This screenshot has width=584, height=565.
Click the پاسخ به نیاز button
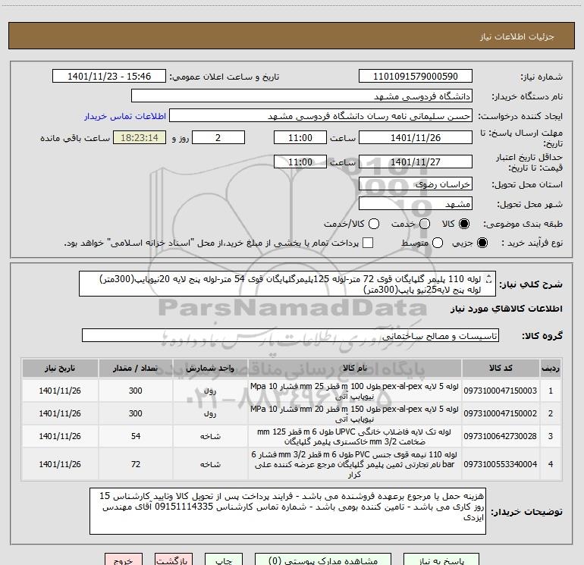[441, 560]
